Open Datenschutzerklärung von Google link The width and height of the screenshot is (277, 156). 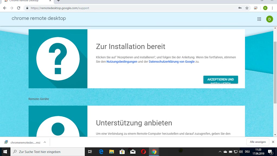(172, 62)
